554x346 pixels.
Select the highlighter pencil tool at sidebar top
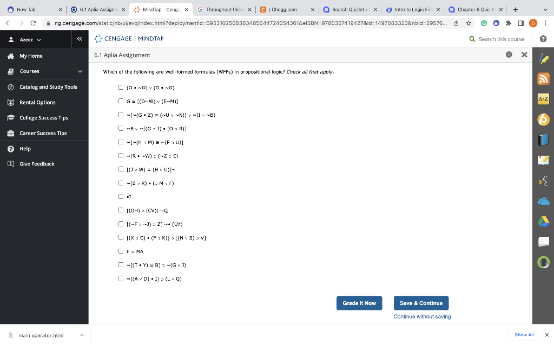(543, 58)
